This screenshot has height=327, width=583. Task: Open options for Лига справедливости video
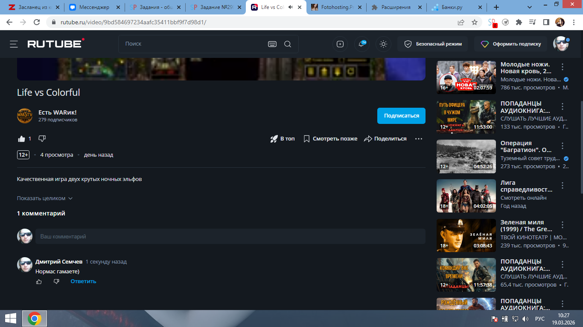coord(563,185)
